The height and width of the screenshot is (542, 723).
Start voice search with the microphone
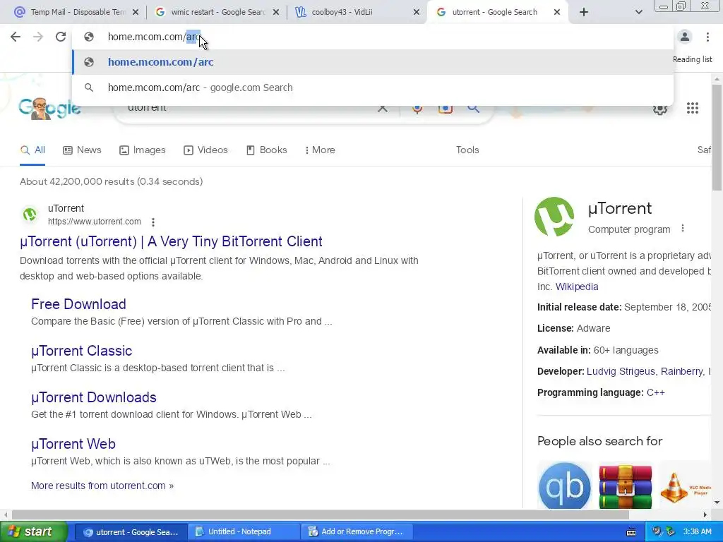(417, 109)
